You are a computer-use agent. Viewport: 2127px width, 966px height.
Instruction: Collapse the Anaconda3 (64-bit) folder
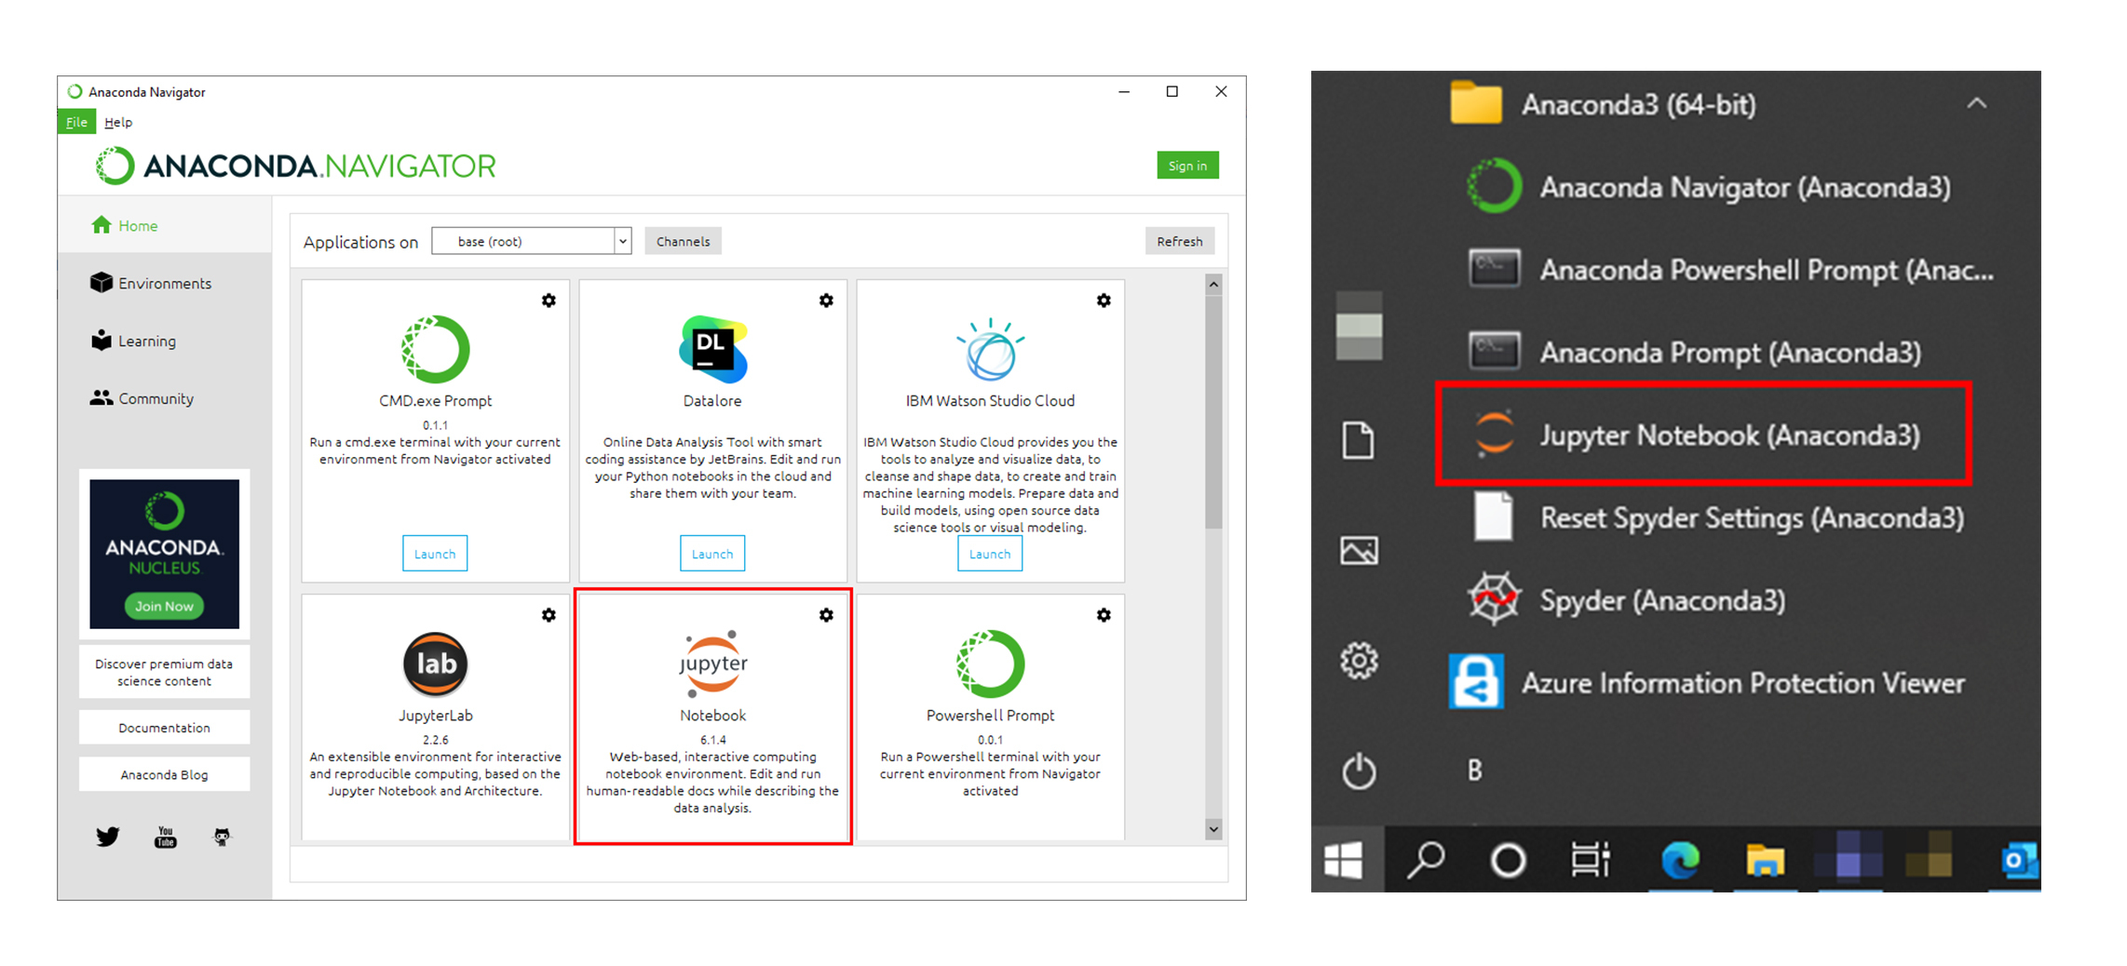[1976, 103]
